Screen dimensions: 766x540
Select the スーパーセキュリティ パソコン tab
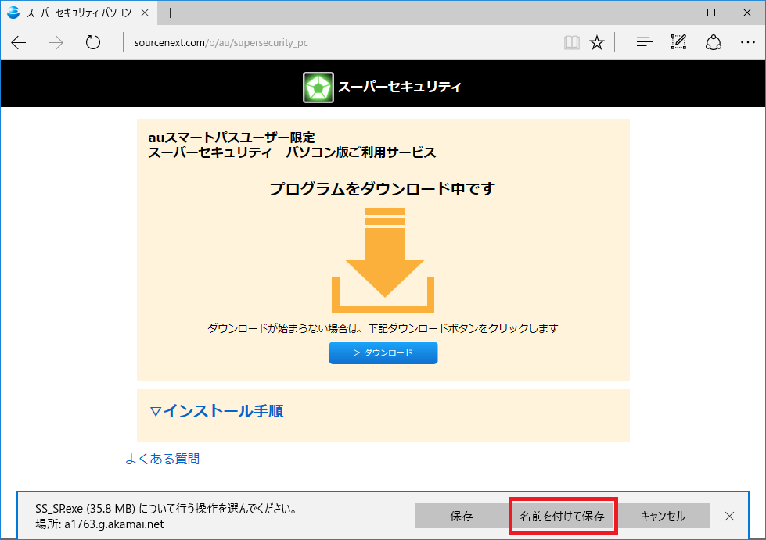tap(79, 13)
